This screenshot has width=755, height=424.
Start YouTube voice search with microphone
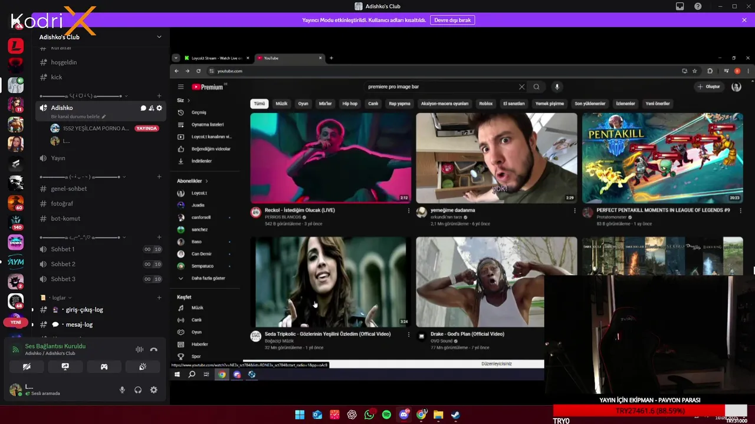coord(557,87)
